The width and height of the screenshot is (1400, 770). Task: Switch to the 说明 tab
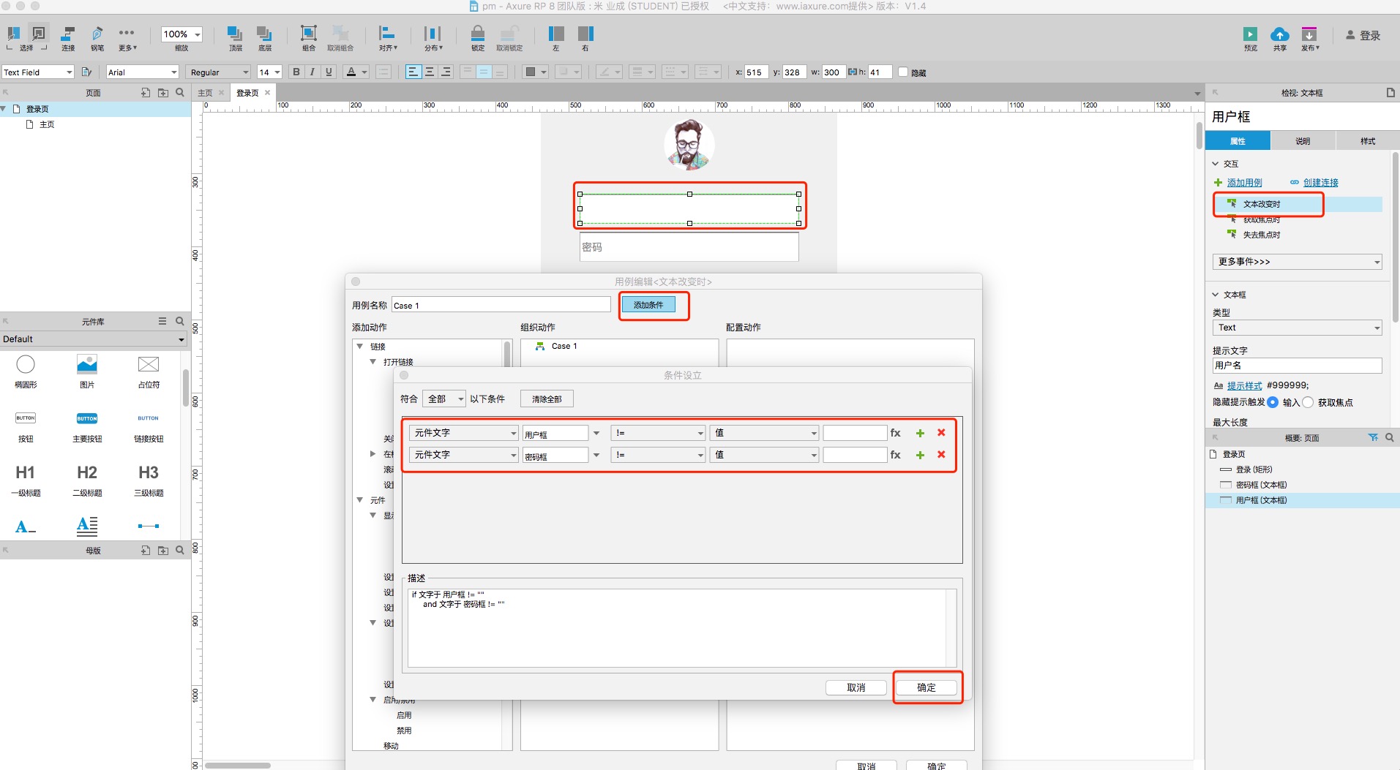(x=1303, y=141)
